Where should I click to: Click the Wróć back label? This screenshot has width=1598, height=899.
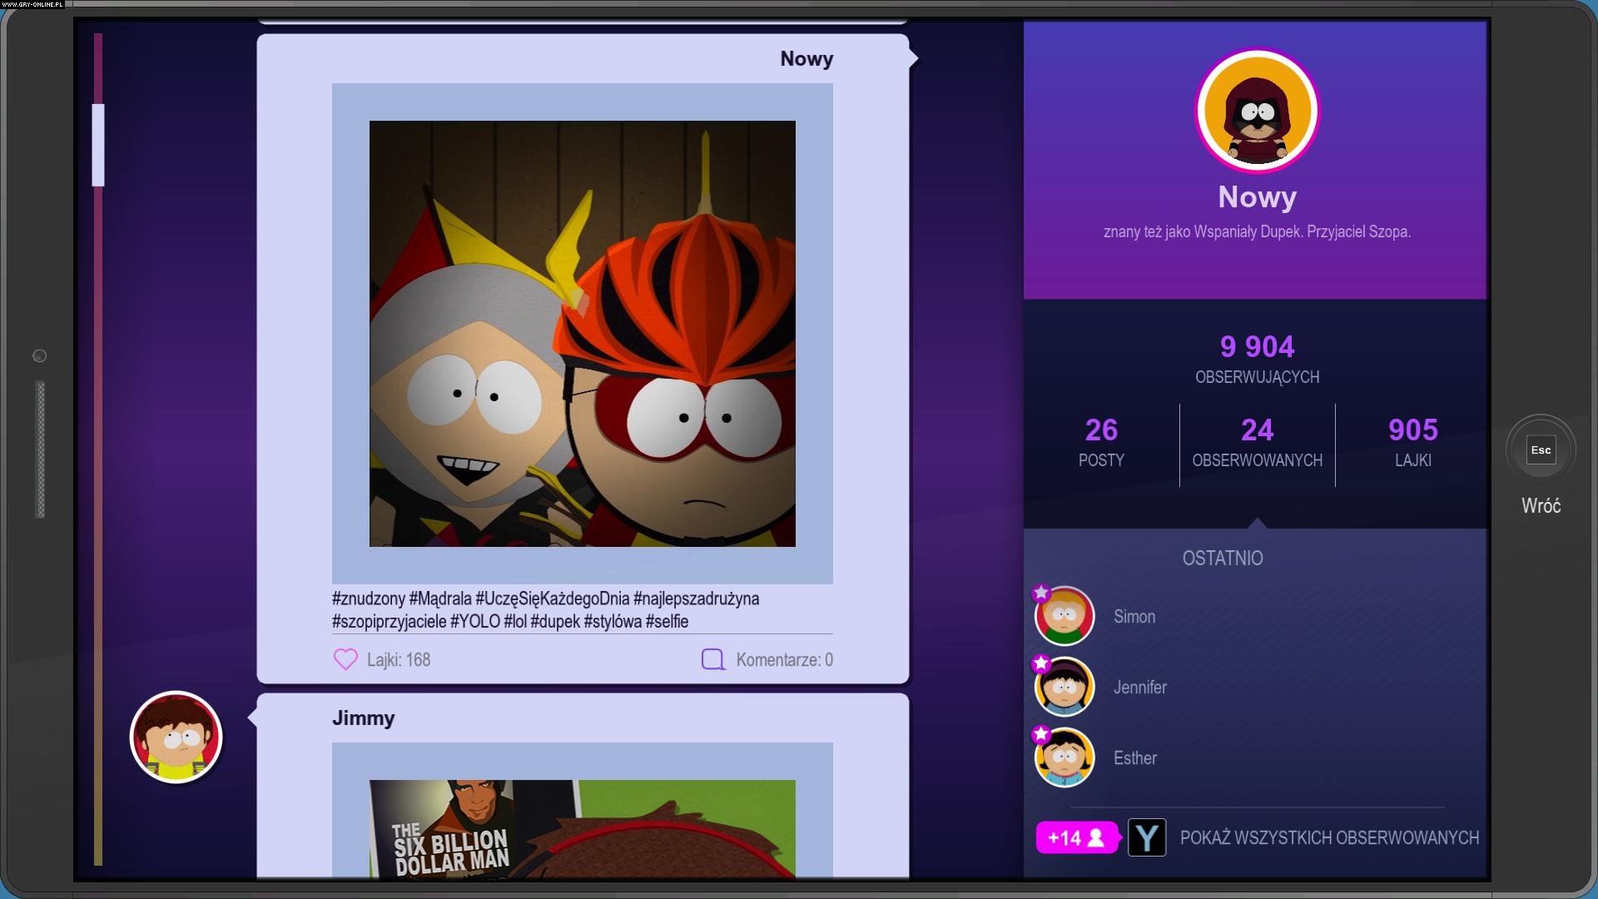click(1541, 505)
